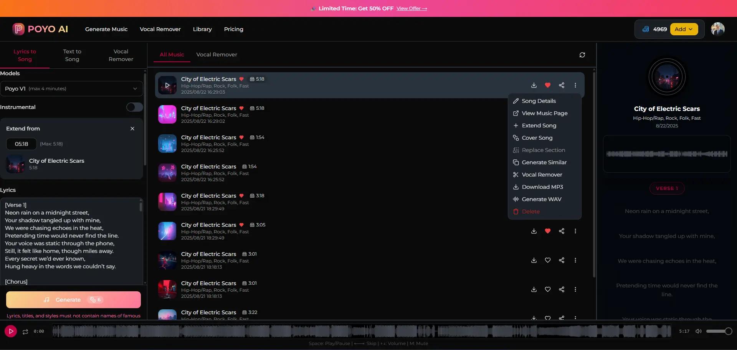Like the song dated 2025/08/21 18:18:13
This screenshot has height=350, width=737.
[x=547, y=260]
